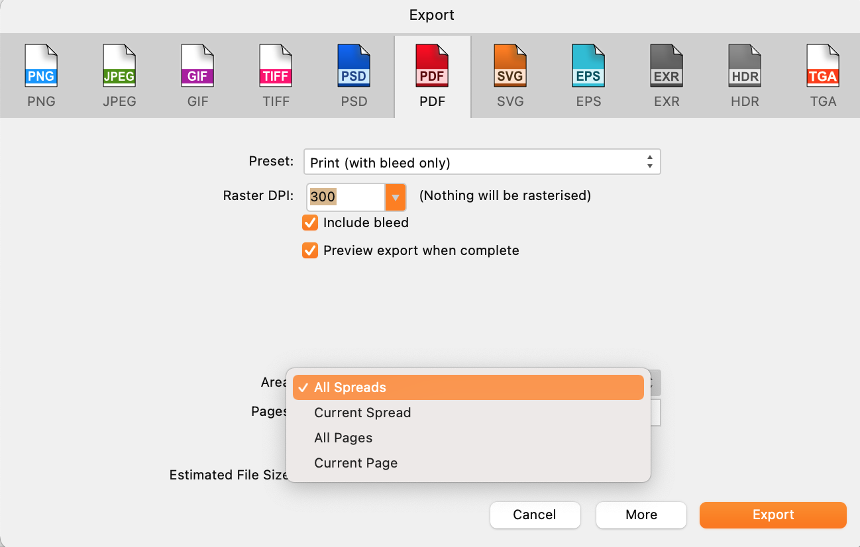Select Current Spread from the Area list
The image size is (860, 547).
pos(362,412)
